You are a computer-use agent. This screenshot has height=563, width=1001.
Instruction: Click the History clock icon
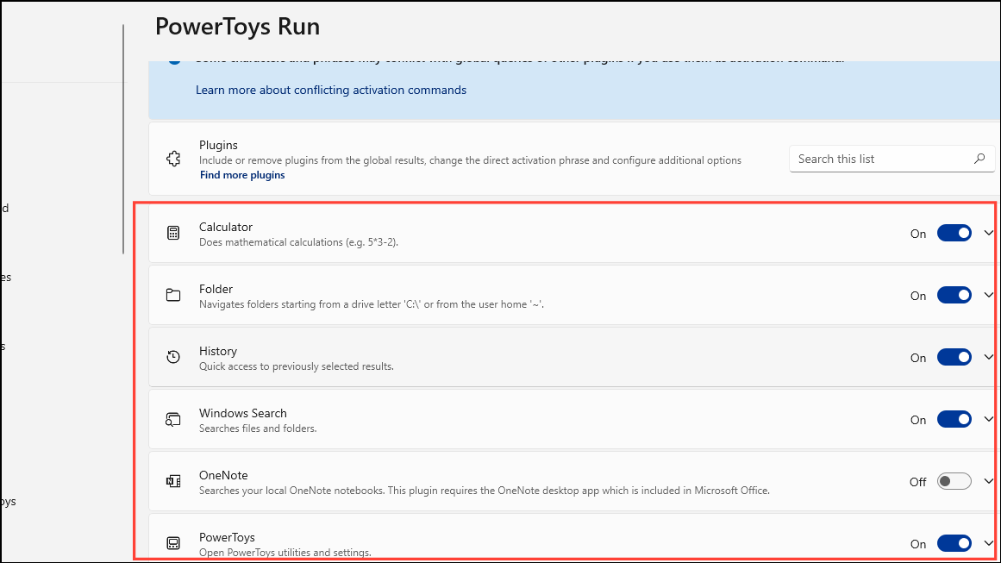click(173, 357)
